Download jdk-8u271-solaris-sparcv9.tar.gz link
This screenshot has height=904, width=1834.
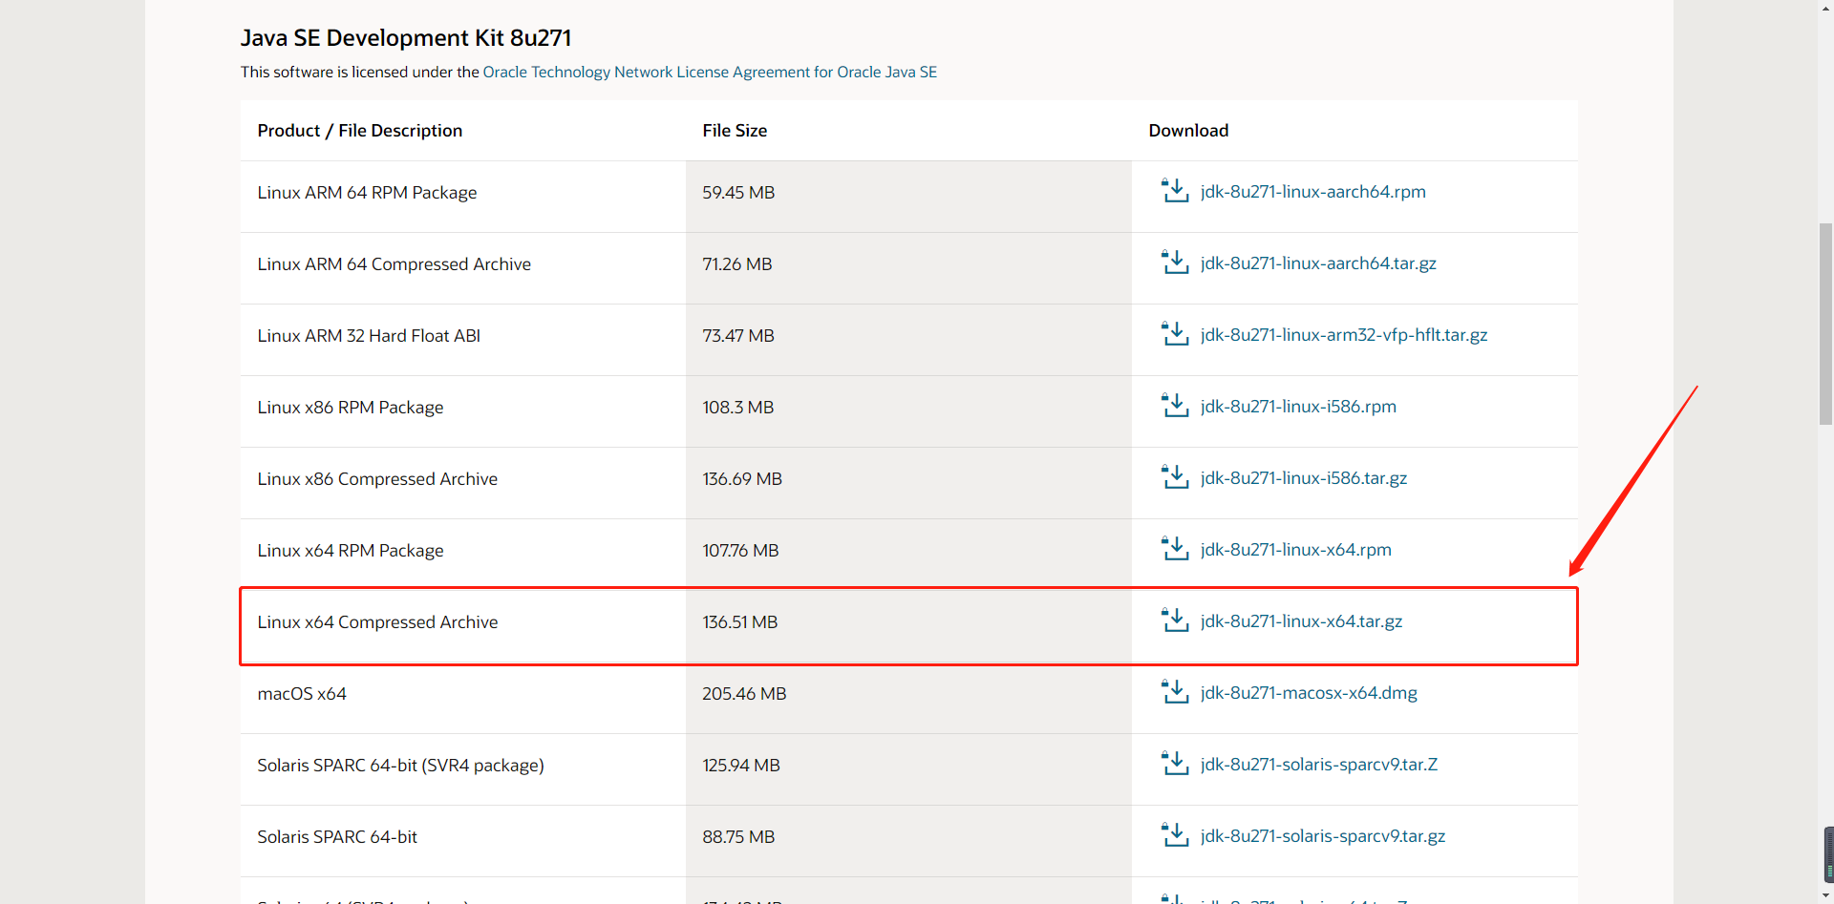(x=1323, y=836)
